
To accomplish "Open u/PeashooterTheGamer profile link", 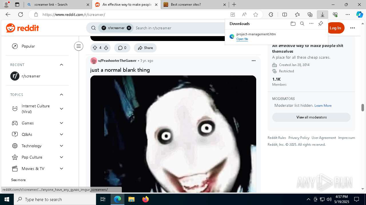I will pyautogui.click(x=117, y=61).
